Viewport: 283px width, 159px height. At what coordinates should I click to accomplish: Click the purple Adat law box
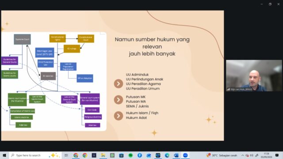[x=92, y=125]
